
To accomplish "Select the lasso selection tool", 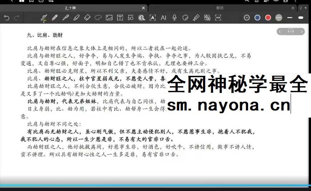I will click(x=98, y=17).
